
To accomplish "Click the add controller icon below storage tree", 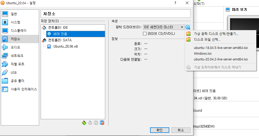I will point(84,123).
